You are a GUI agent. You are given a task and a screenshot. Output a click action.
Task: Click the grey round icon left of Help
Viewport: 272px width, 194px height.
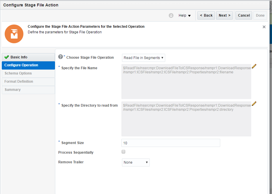pos(171,15)
